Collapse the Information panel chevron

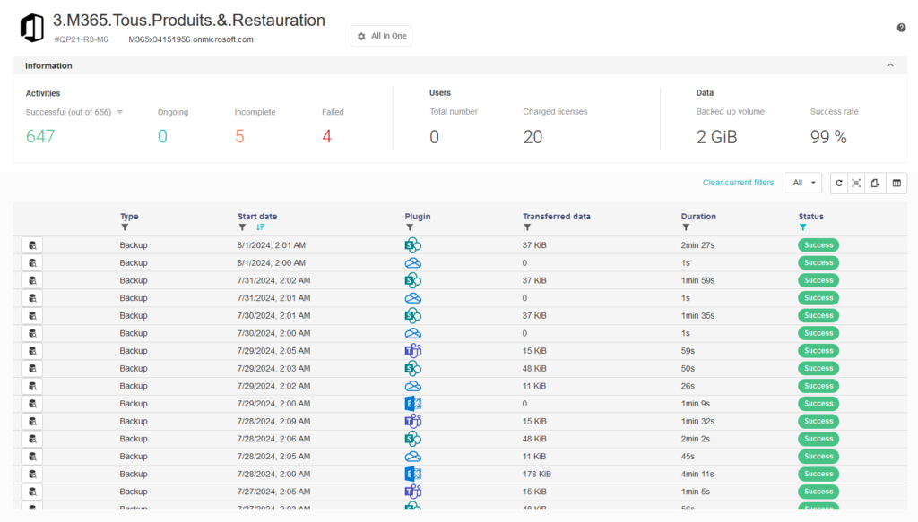890,65
